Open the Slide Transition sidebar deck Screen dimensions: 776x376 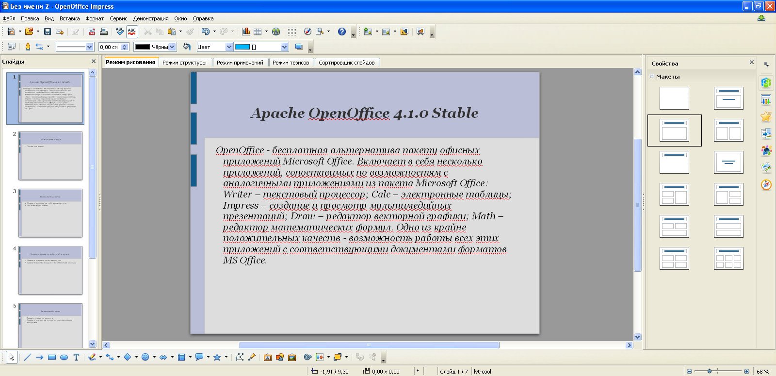tap(766, 133)
